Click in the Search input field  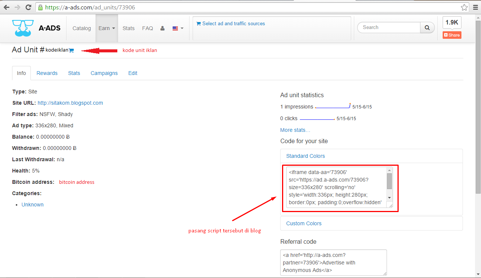coord(389,27)
